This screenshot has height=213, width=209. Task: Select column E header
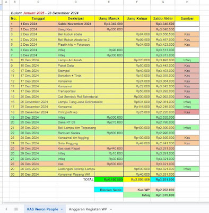109,2
